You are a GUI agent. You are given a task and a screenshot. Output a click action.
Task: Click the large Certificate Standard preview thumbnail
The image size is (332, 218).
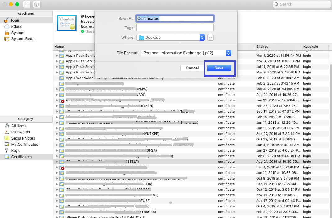coord(67,23)
